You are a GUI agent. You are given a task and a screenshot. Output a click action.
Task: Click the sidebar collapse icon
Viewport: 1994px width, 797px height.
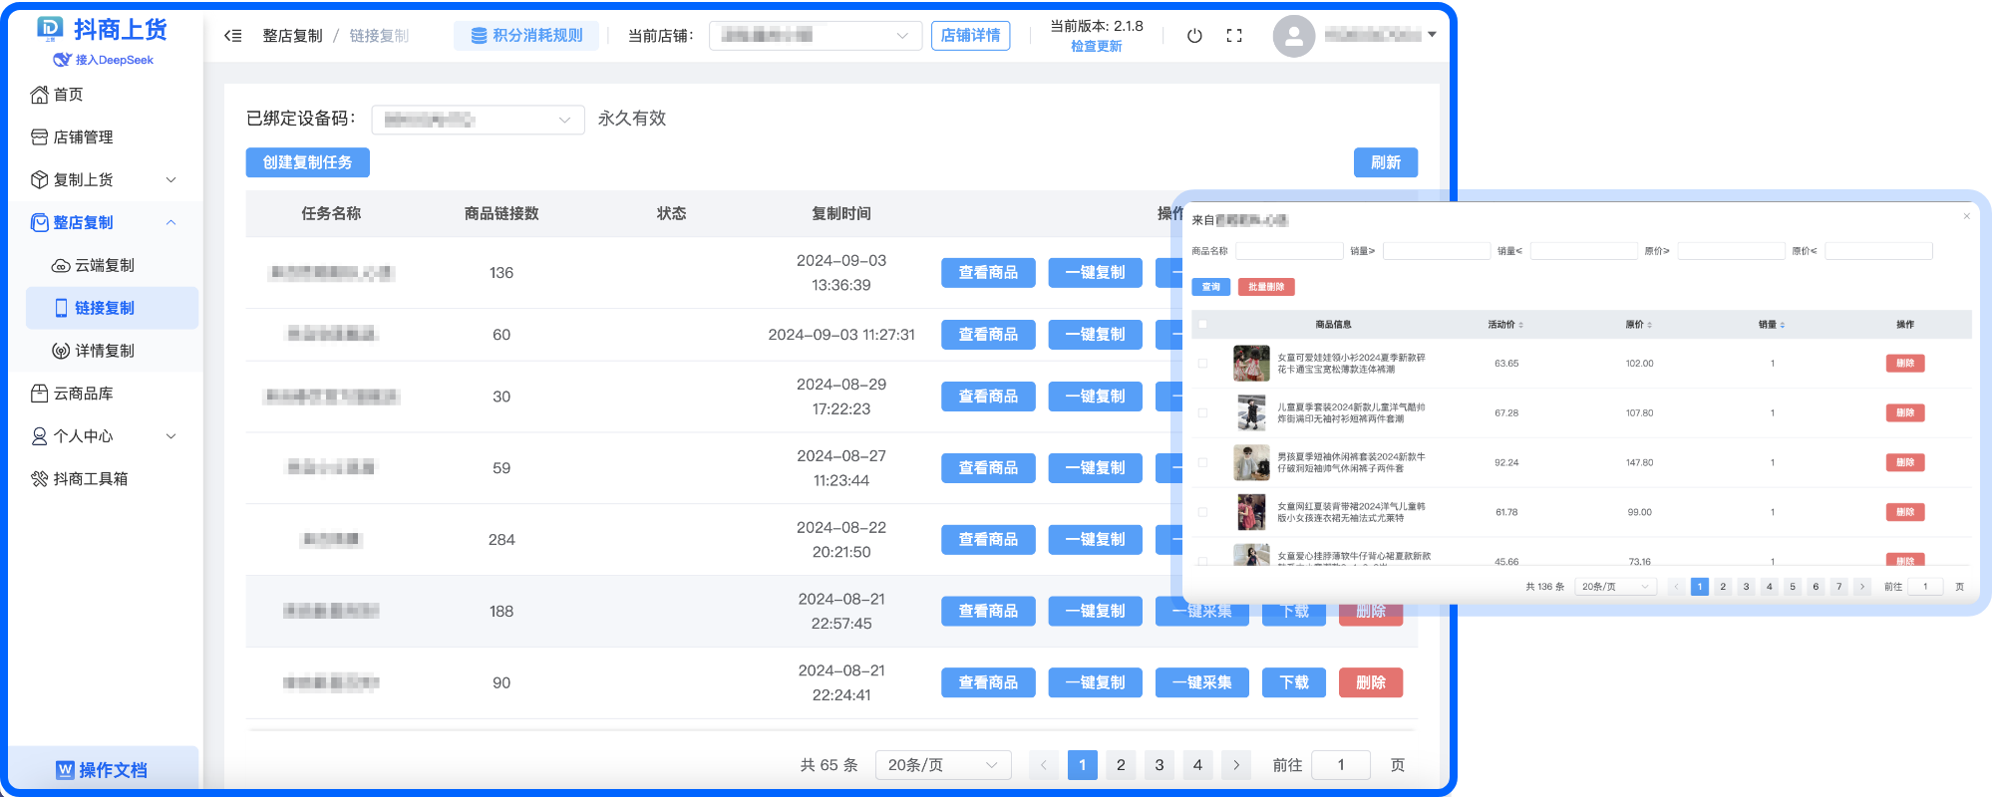233,36
